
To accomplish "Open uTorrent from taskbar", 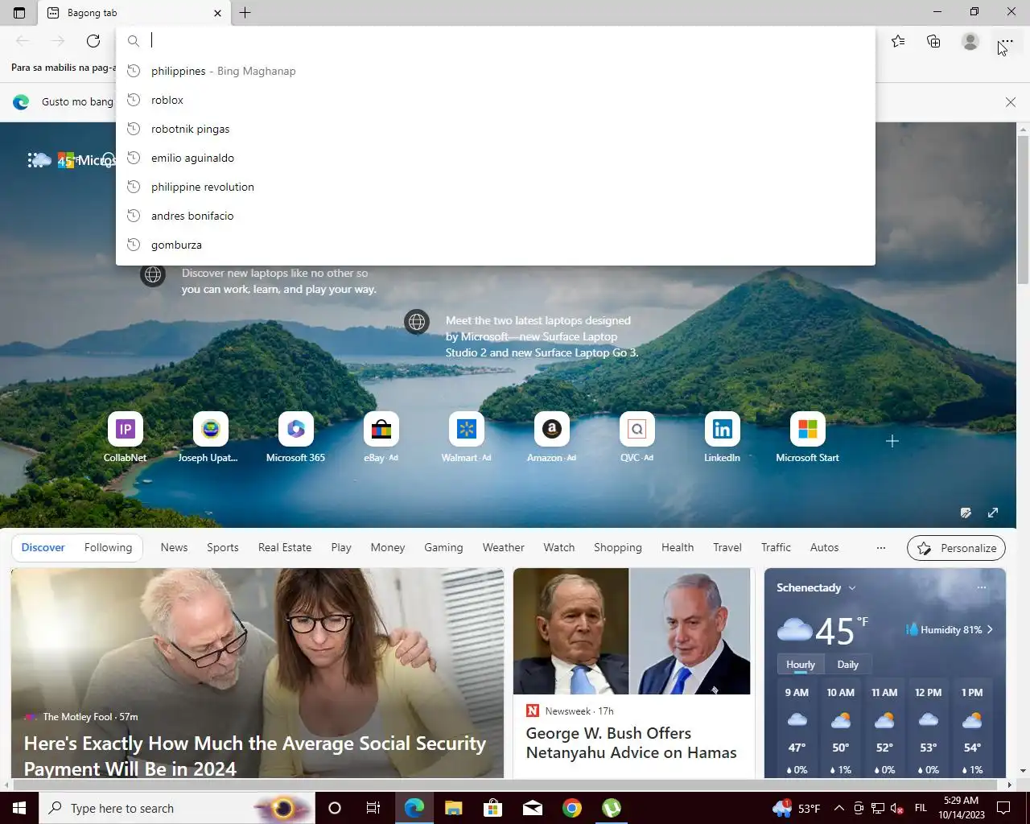I will point(612,808).
